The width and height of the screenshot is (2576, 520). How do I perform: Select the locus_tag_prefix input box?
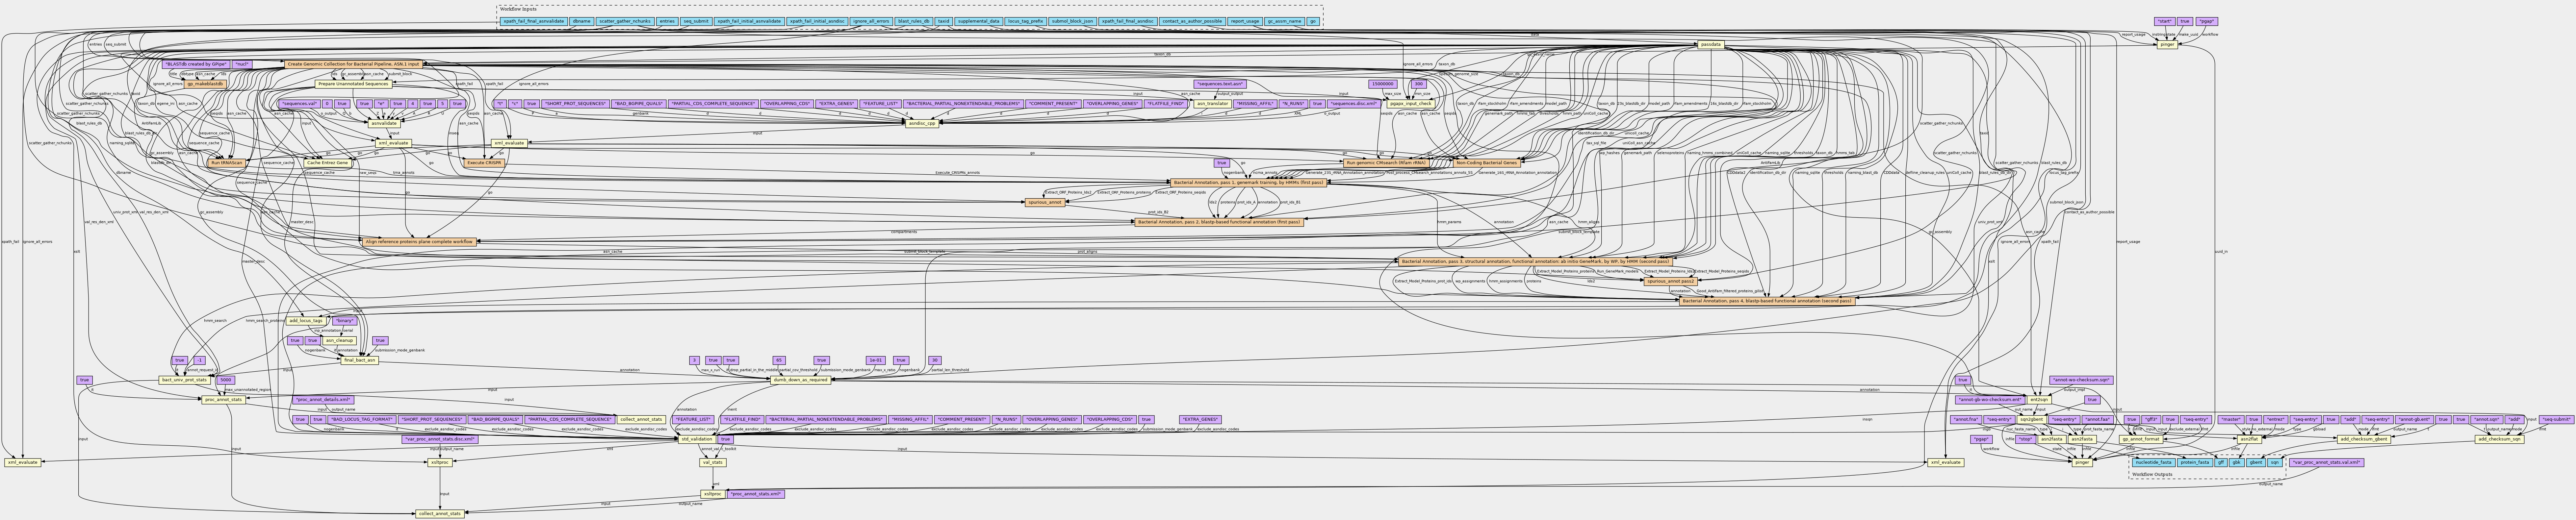1026,21
